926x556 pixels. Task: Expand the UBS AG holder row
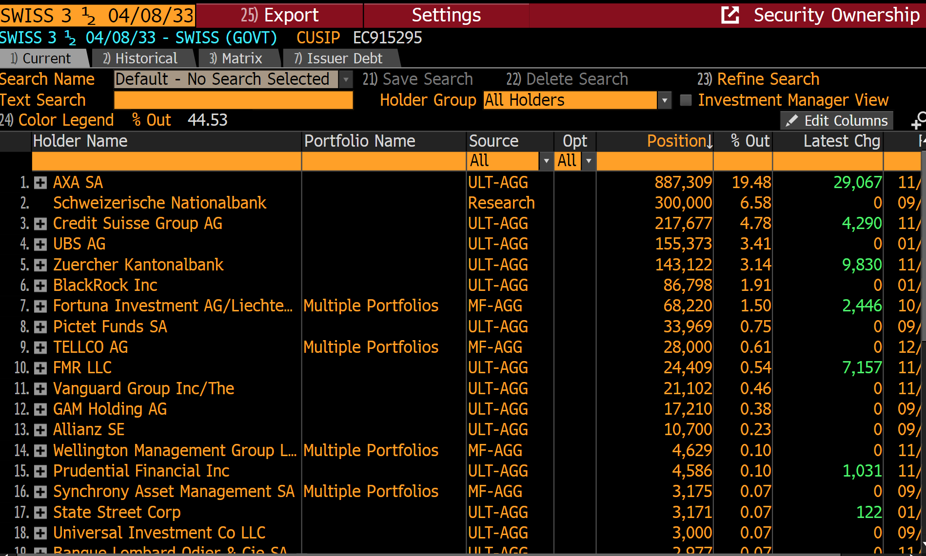40,244
